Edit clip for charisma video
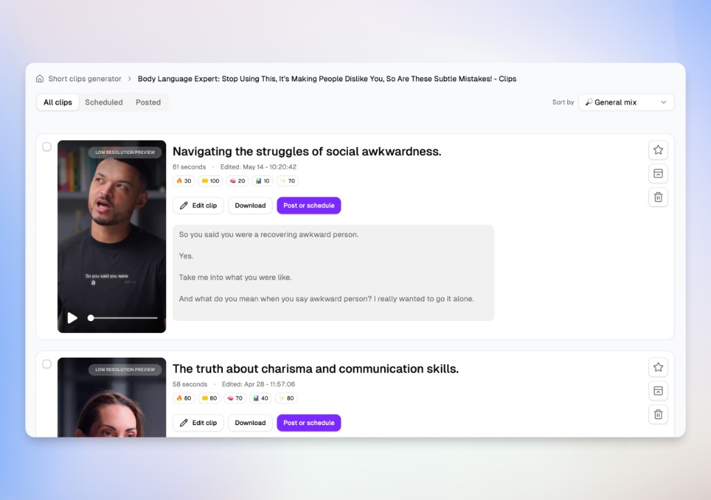Screen dimensions: 711x500 (198, 423)
